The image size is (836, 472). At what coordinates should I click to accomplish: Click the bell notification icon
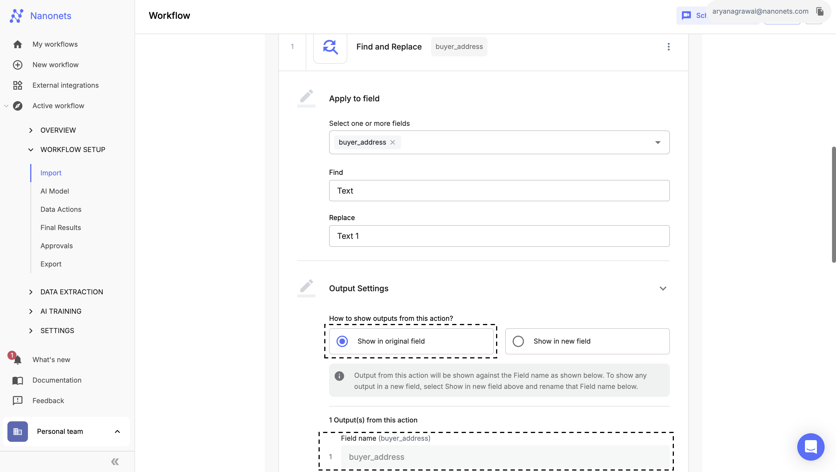pyautogui.click(x=17, y=360)
